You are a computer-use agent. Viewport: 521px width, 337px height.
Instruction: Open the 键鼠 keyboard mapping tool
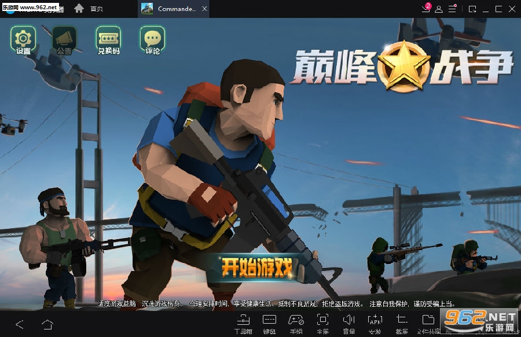[269, 324]
